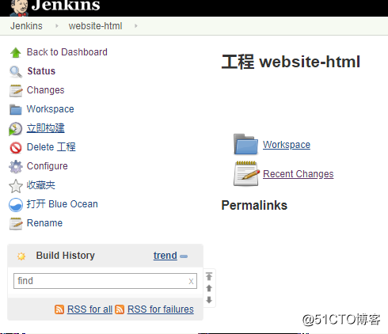Click the 立即构建 build clock icon
The image size is (388, 334).
pos(16,129)
